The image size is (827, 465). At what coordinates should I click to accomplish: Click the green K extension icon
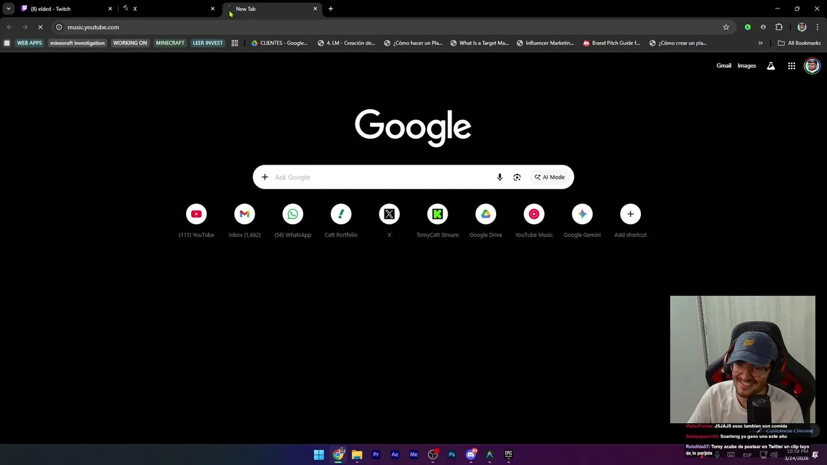click(748, 27)
